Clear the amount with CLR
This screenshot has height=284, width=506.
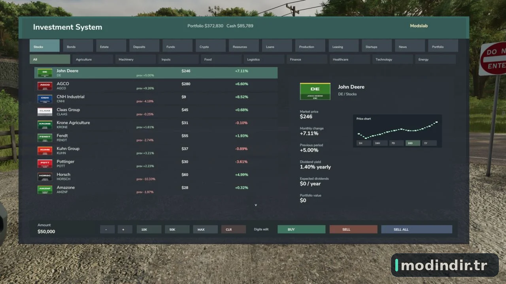(x=233, y=230)
